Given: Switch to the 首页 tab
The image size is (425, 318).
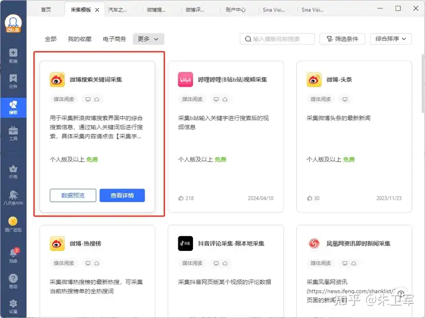Looking at the screenshot, I should 46,10.
